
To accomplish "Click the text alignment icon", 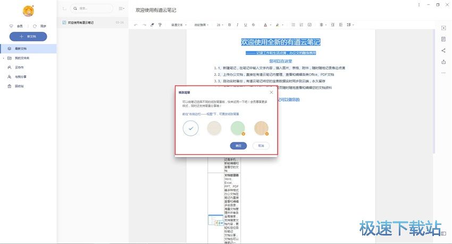I will pos(321,25).
